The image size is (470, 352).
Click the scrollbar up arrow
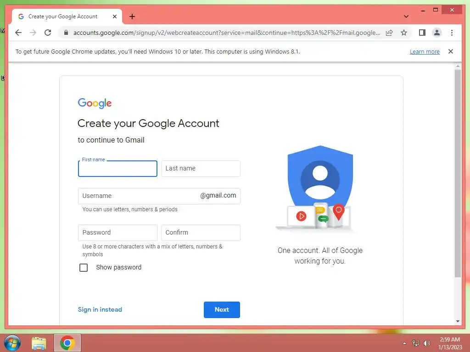(x=458, y=66)
